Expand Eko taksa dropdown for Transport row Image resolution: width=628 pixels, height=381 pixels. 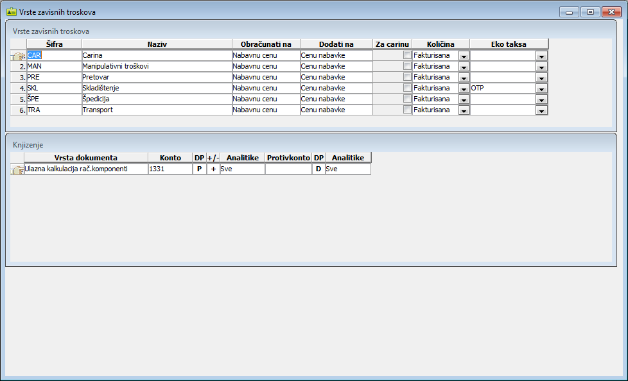541,110
